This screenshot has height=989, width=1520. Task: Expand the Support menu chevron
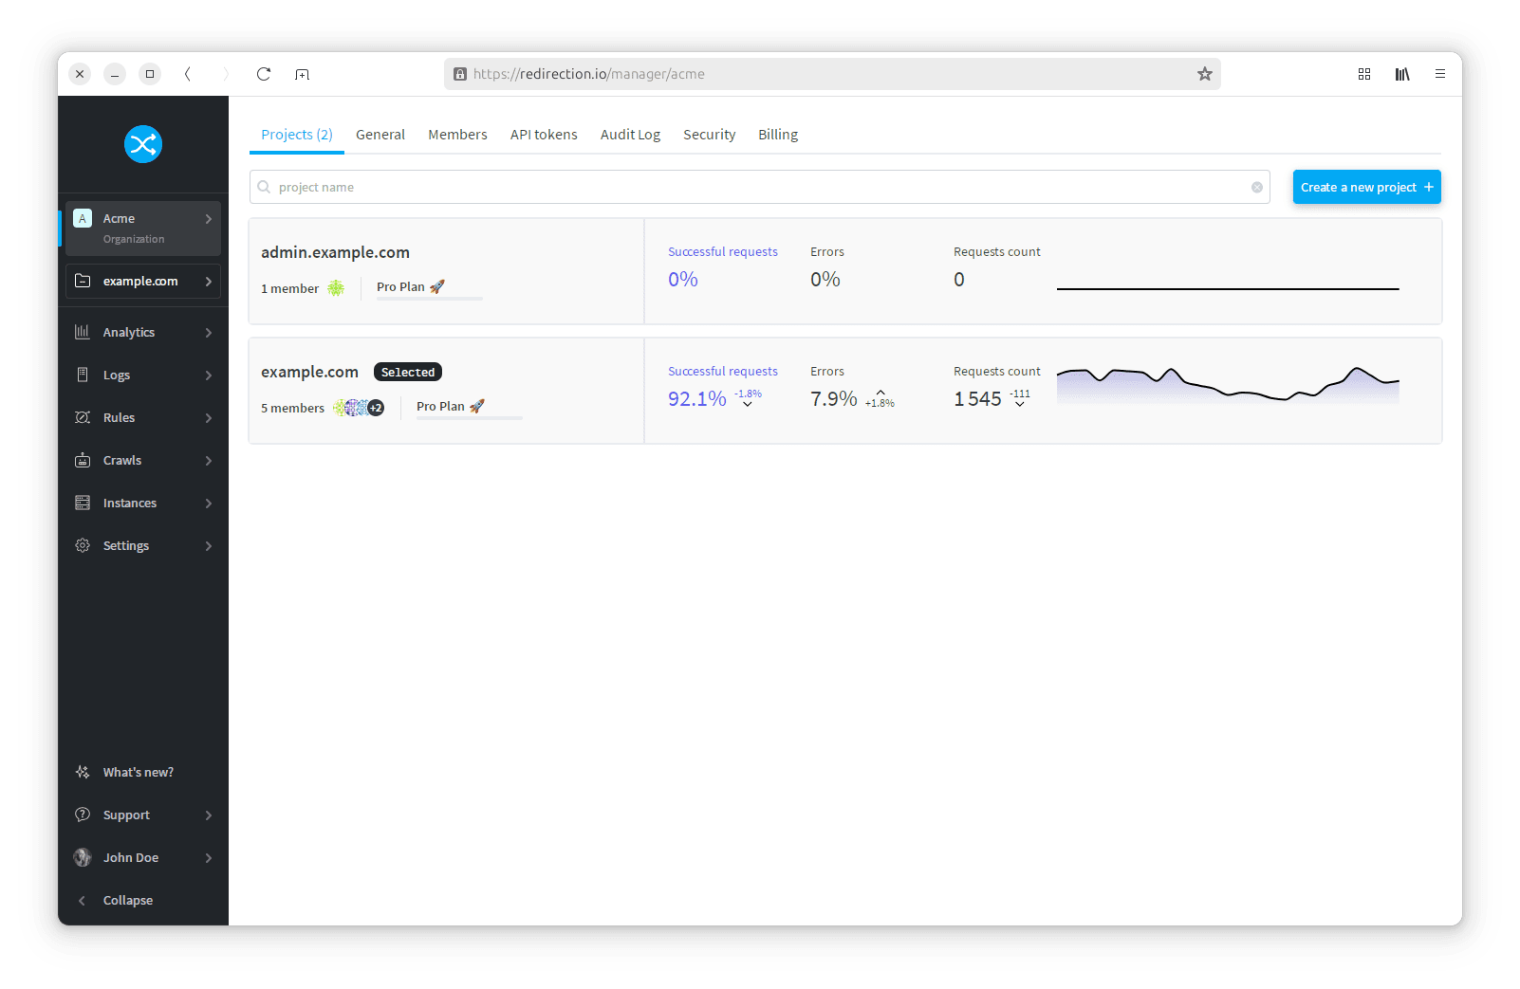(x=209, y=815)
